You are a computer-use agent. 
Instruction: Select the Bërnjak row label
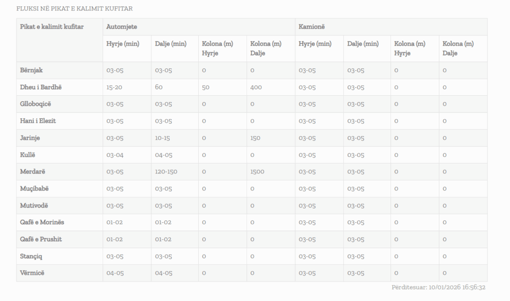pos(31,70)
